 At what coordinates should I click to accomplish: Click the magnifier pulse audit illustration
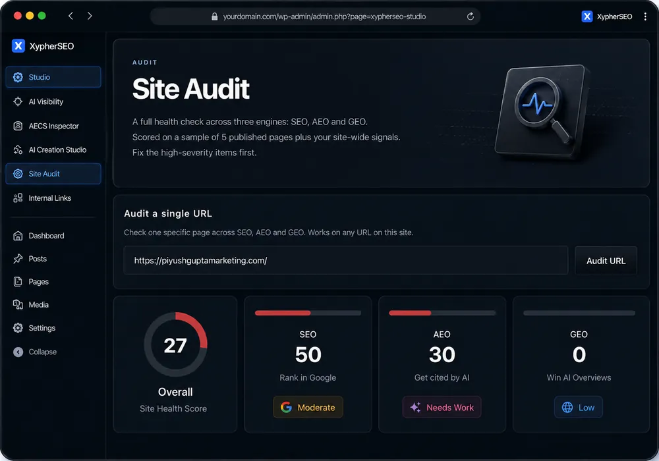coord(542,111)
